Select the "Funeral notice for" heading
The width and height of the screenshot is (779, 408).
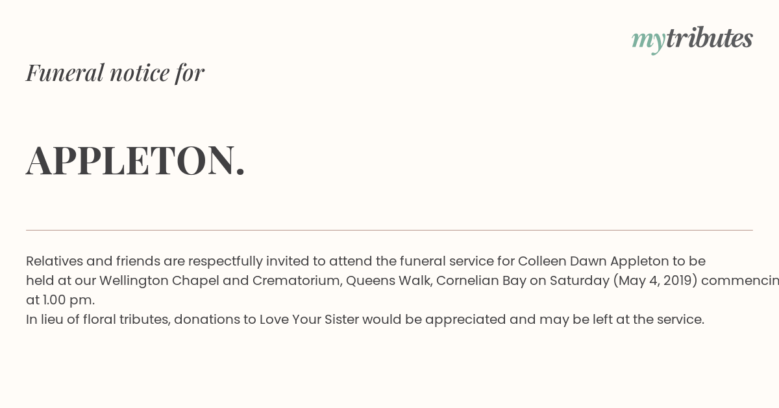[115, 73]
